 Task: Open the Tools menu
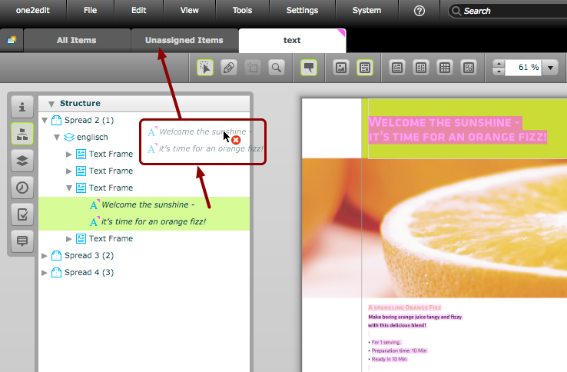tap(242, 11)
